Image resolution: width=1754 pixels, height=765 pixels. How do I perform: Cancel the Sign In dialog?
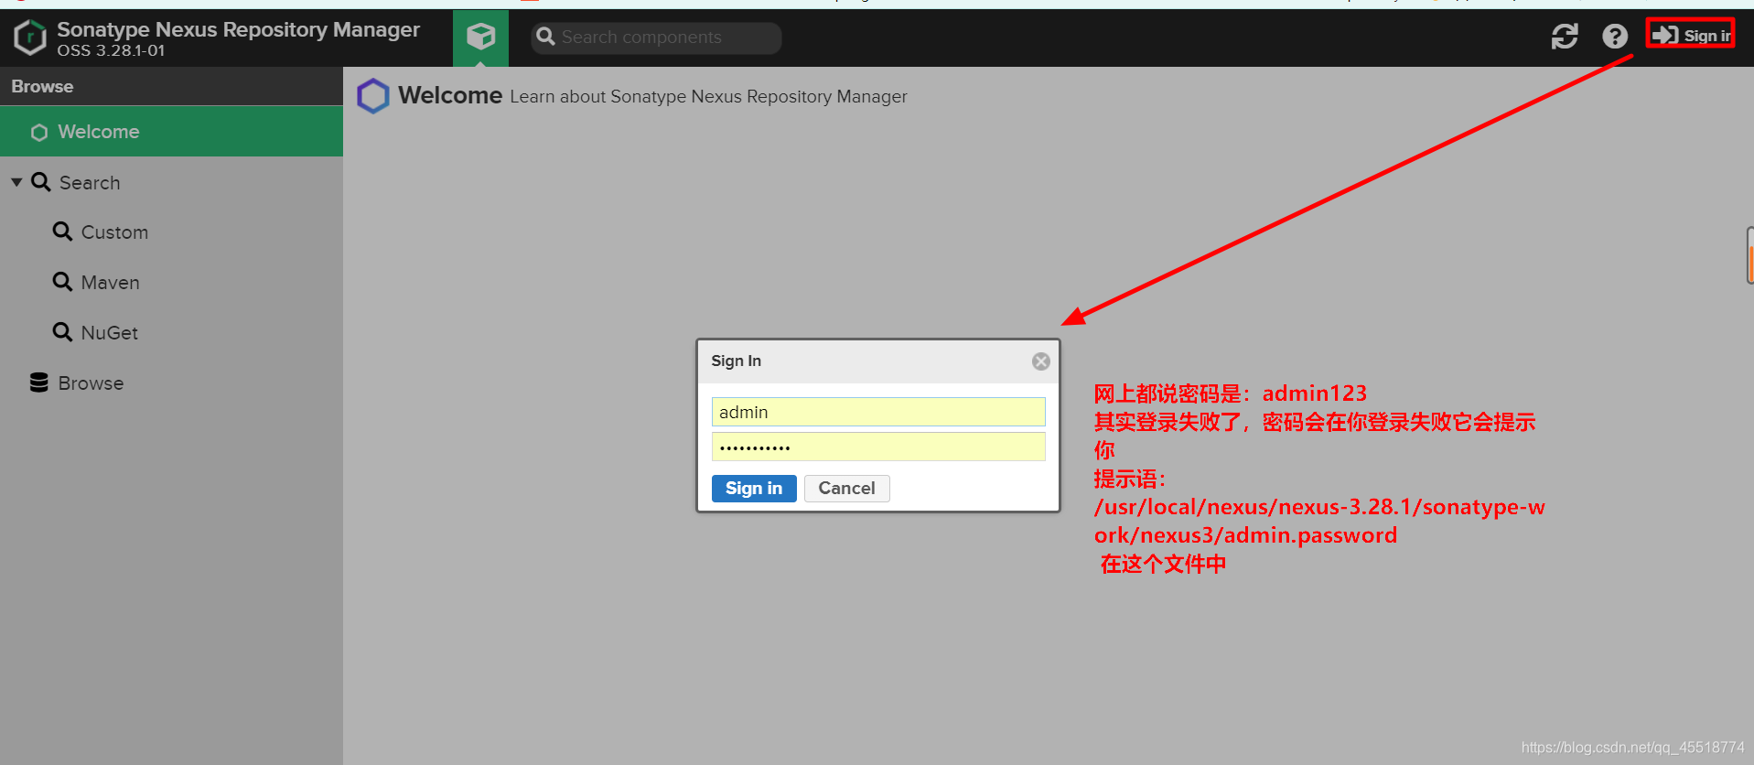click(846, 489)
